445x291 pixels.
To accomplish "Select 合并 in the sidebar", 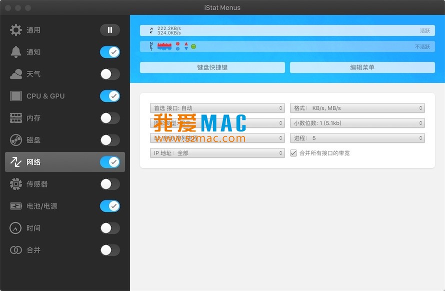I will [x=33, y=250].
